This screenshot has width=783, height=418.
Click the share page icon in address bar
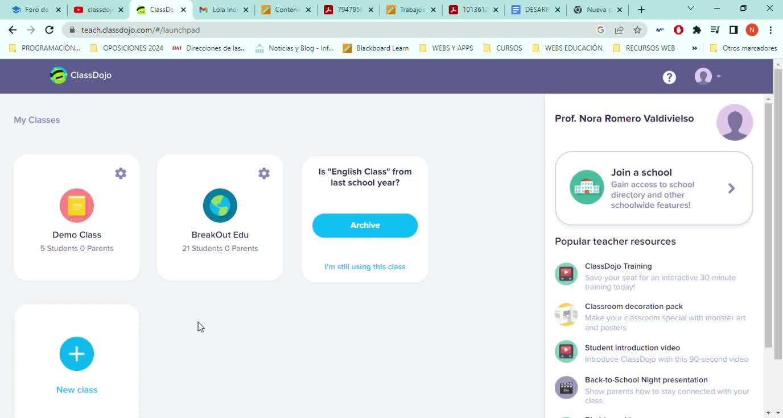pyautogui.click(x=619, y=30)
